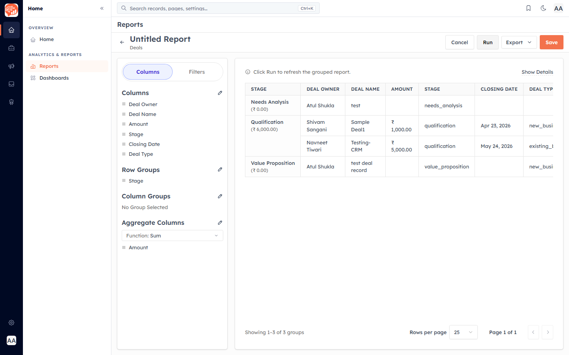Open the megaphone marketing icon in the rail

pyautogui.click(x=11, y=66)
